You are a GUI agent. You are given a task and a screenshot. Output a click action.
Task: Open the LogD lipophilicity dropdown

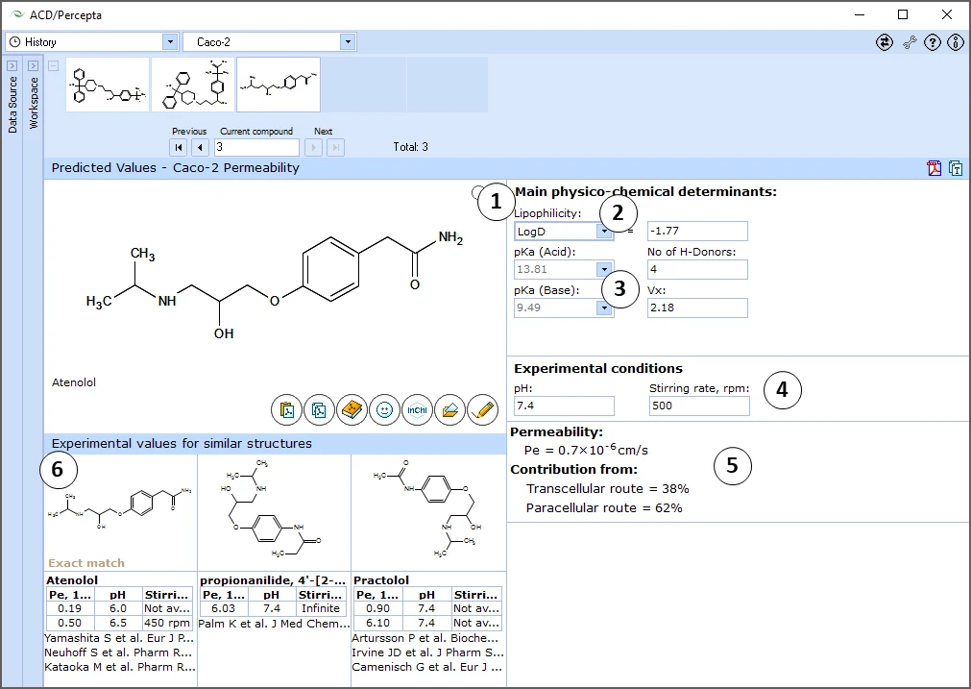tap(604, 232)
